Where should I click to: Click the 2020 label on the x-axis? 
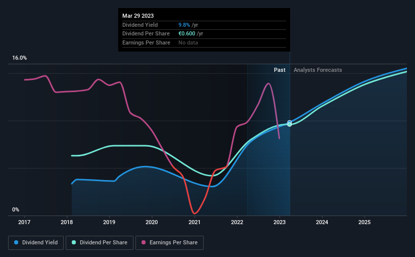click(152, 222)
